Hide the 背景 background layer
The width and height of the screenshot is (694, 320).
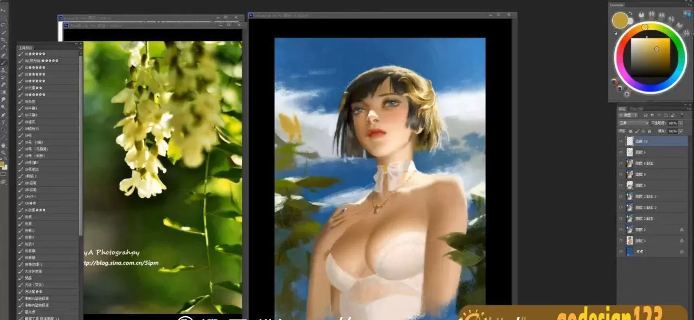click(x=621, y=252)
